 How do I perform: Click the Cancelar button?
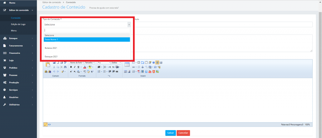183,133
